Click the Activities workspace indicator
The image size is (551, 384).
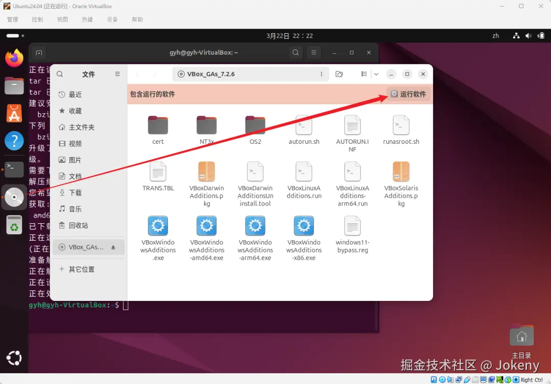coord(15,36)
